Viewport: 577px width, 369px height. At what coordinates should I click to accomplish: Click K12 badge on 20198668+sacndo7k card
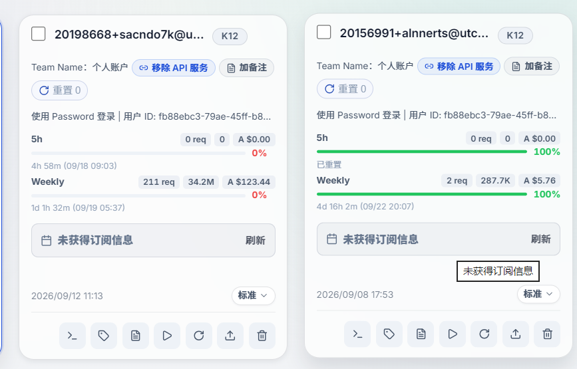pyautogui.click(x=230, y=36)
